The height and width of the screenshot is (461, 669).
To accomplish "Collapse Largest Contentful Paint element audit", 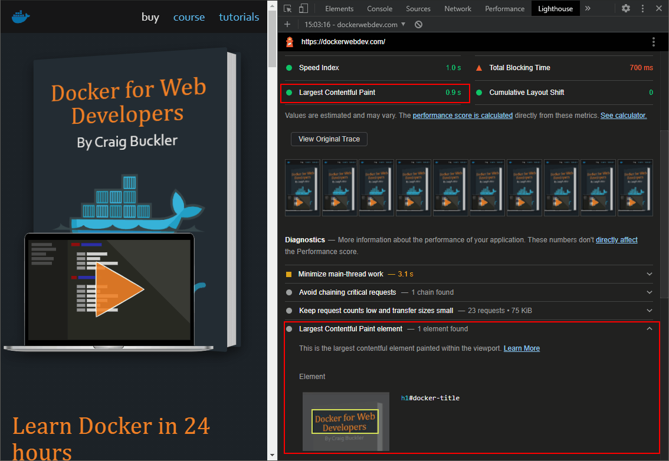I will click(650, 329).
